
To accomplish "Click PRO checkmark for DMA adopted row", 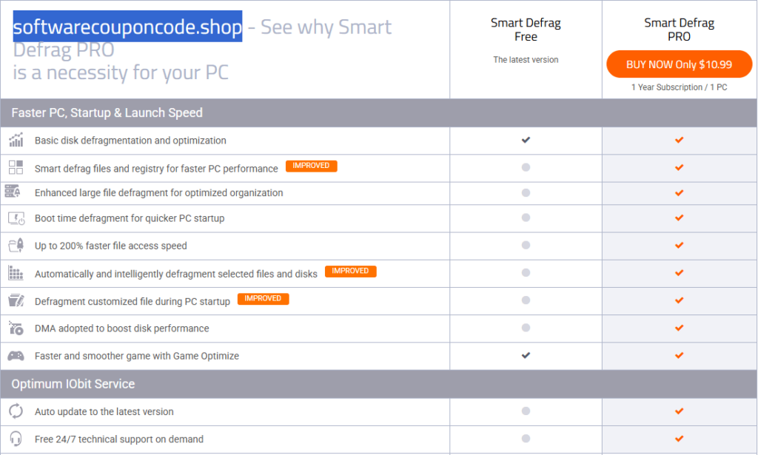I will tap(680, 328).
